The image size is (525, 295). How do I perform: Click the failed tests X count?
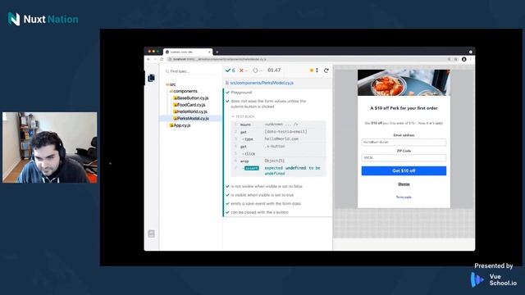pyautogui.click(x=244, y=70)
